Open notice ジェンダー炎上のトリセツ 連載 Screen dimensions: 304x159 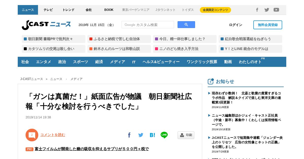(247, 142)
